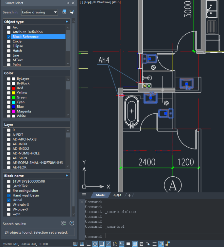Toggle polar tracking in the status bar
Viewport: 224px width, 247px height.
point(95,243)
